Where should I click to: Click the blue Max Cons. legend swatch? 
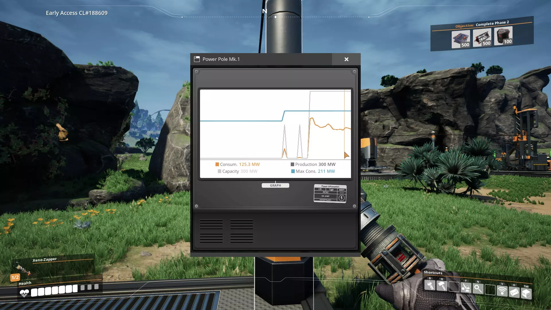[x=293, y=171]
